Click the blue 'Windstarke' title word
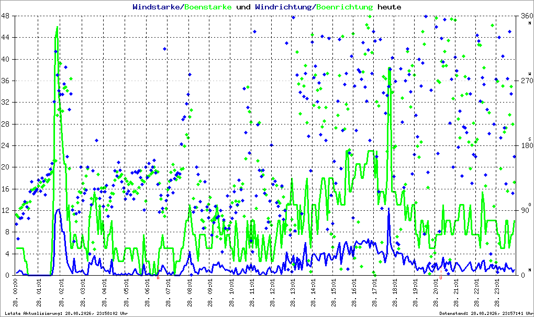Screen dimensions: 534x317 point(157,7)
